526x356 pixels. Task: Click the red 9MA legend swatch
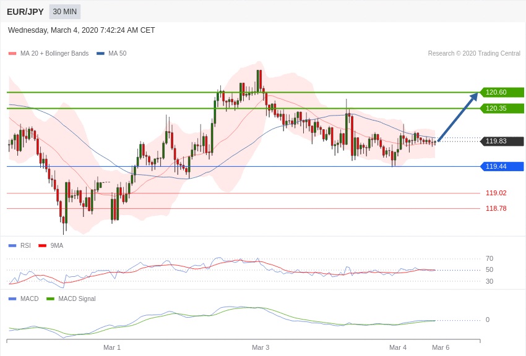(42, 246)
